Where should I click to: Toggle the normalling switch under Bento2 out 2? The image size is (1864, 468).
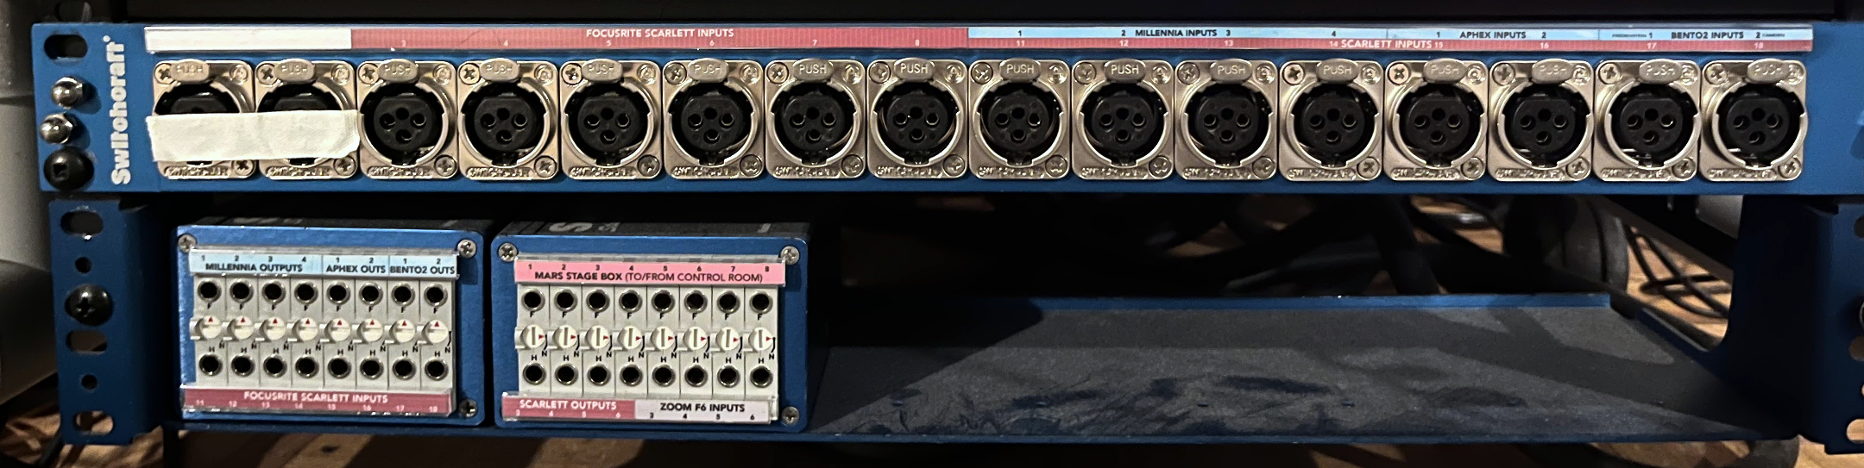click(x=437, y=333)
